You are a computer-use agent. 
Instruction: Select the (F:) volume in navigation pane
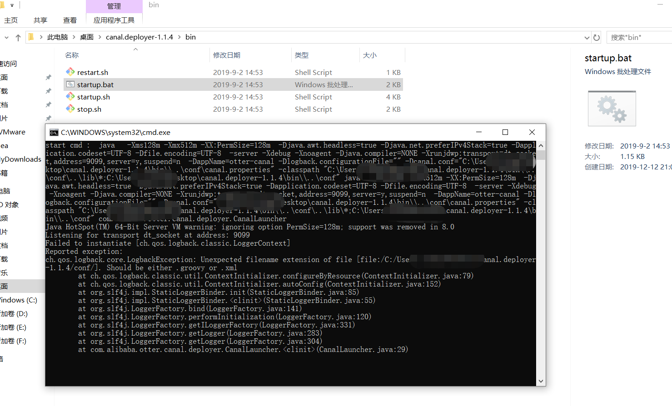[x=14, y=341]
